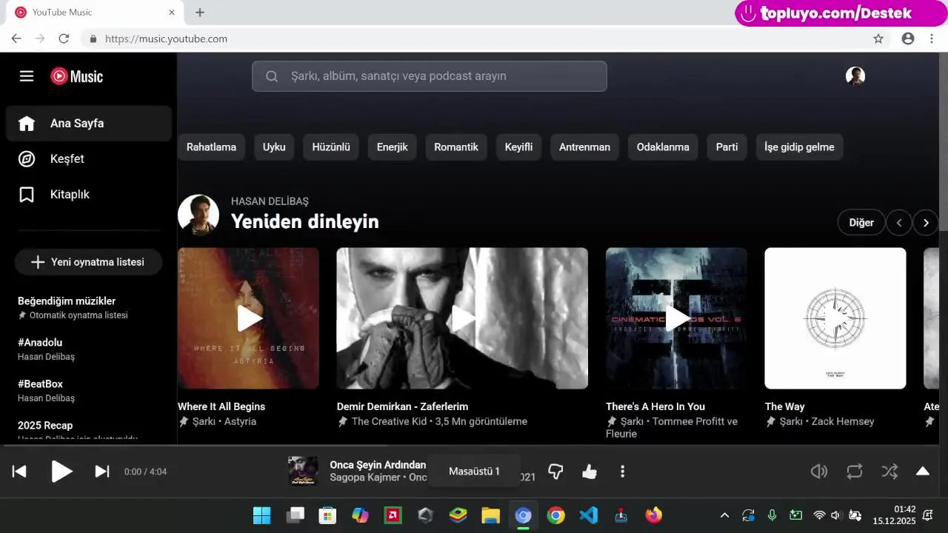Play The Way album thumbnail
Viewport: 948px width, 533px height.
[835, 318]
